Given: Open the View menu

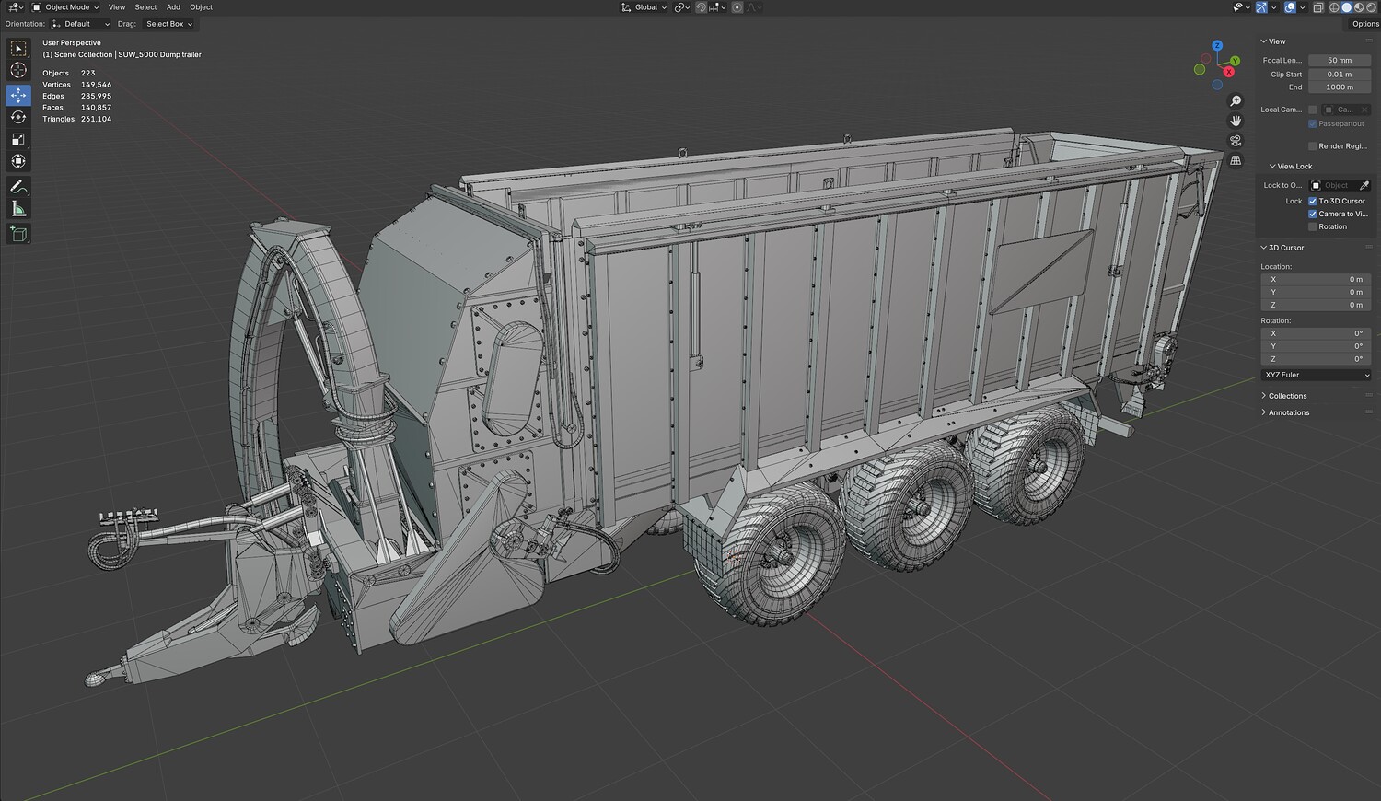Looking at the screenshot, I should click(x=117, y=7).
